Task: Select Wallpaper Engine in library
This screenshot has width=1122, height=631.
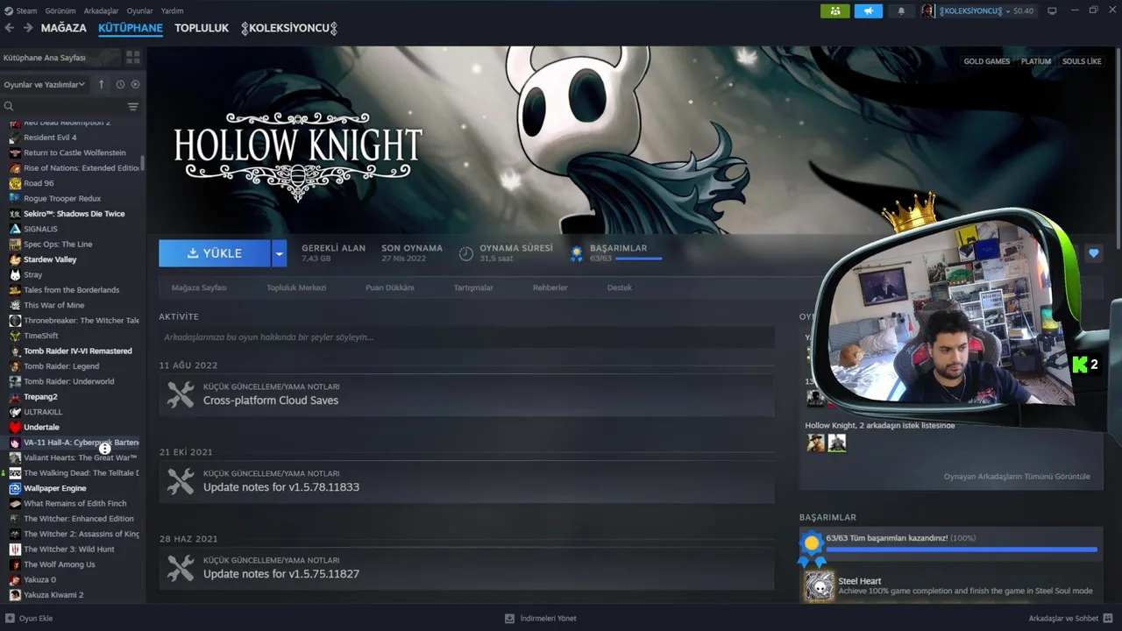Action: [54, 488]
